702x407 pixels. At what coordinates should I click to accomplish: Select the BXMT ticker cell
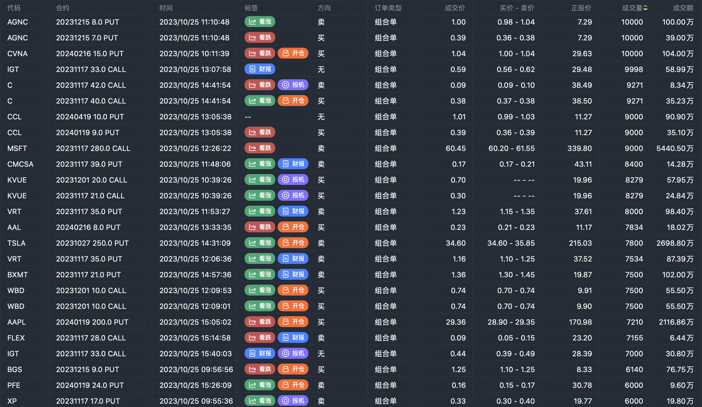tap(18, 275)
